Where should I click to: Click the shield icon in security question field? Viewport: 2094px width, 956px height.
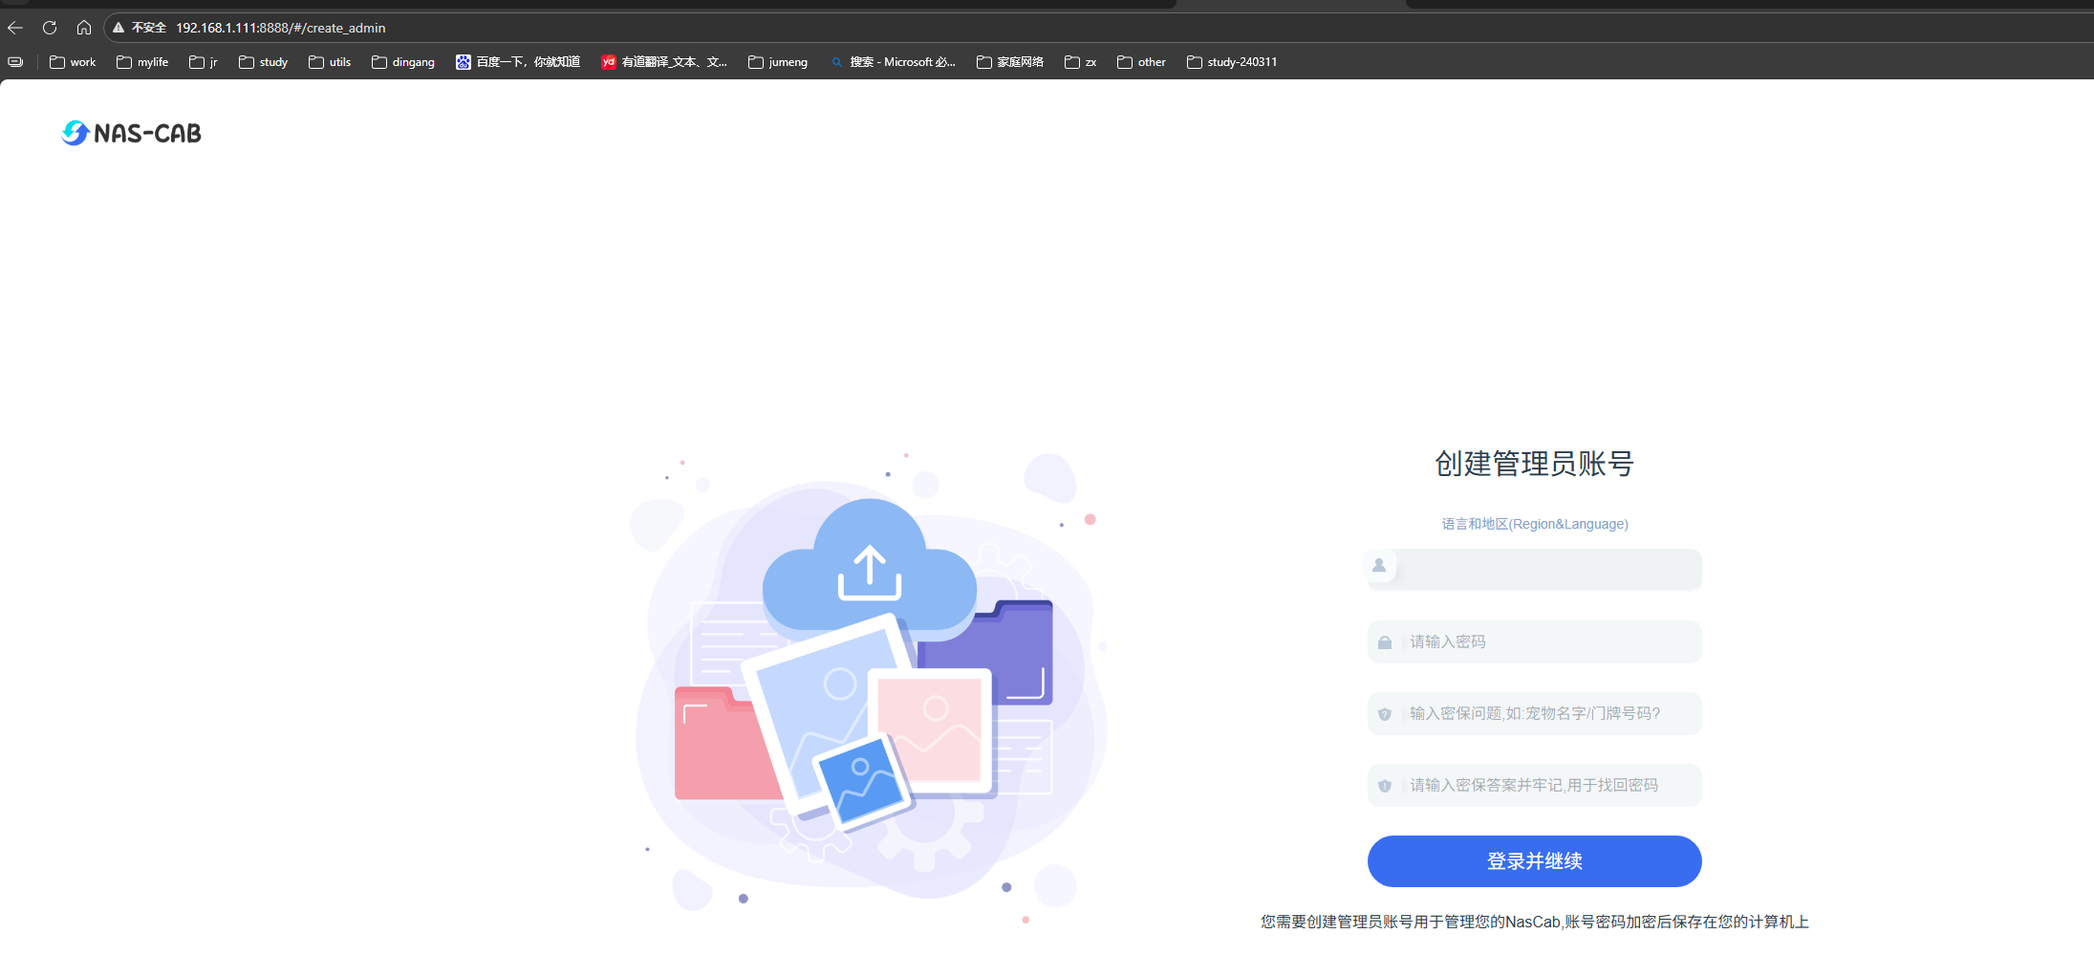click(x=1385, y=714)
